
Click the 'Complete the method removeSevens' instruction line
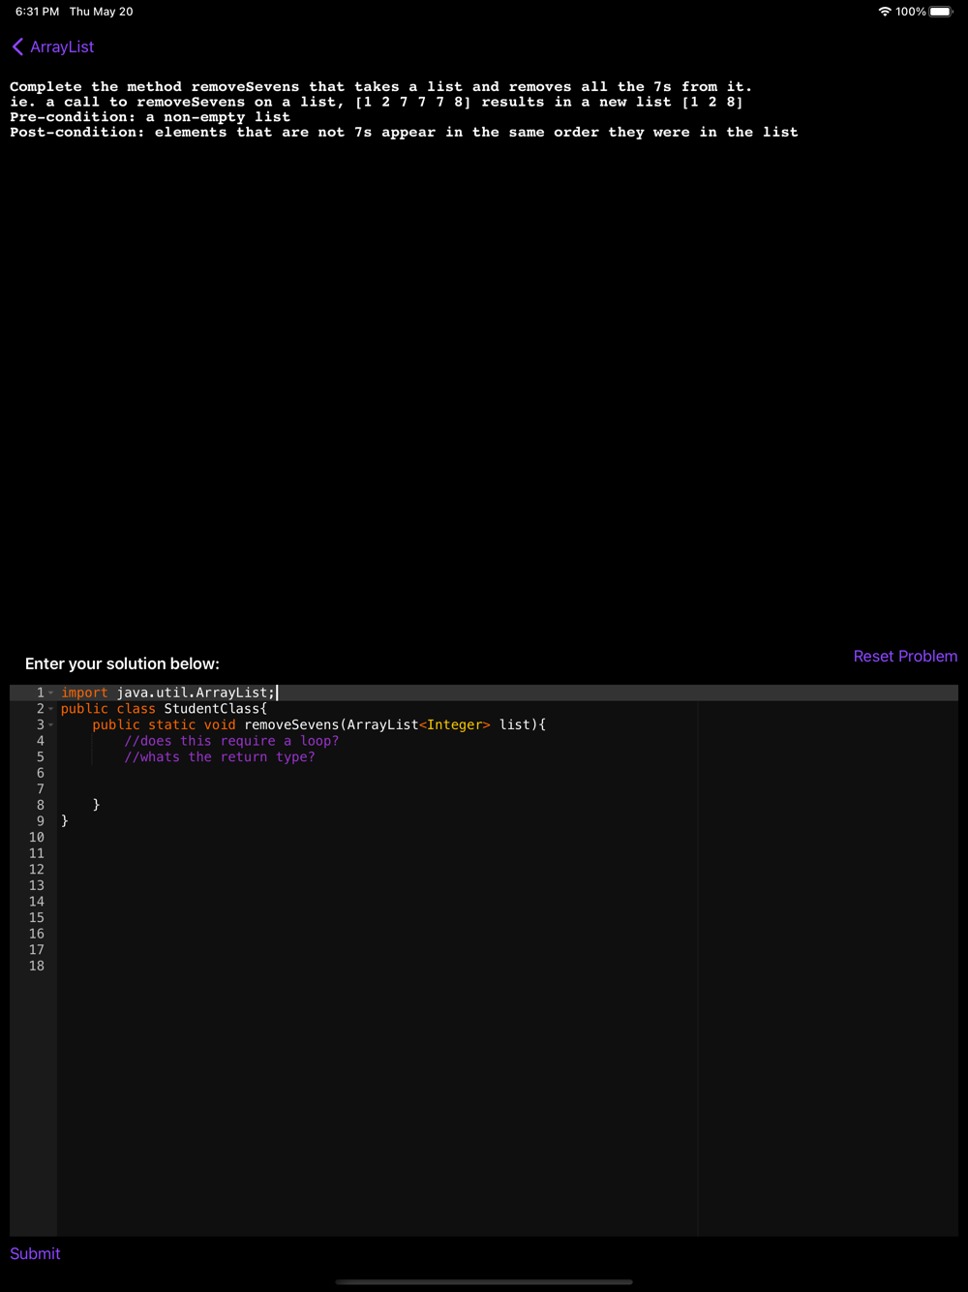click(x=380, y=87)
